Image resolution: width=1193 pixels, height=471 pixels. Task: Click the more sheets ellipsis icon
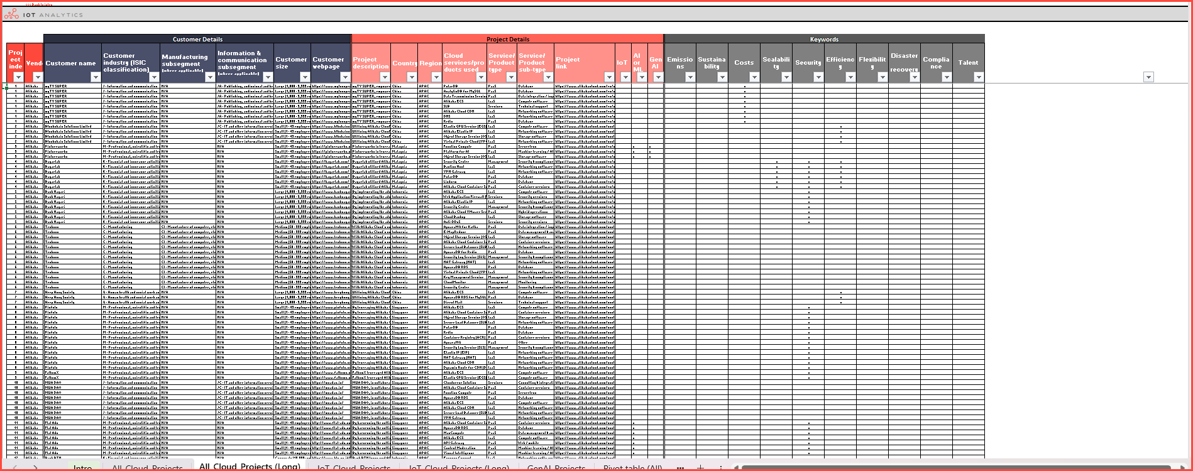pyautogui.click(x=680, y=467)
